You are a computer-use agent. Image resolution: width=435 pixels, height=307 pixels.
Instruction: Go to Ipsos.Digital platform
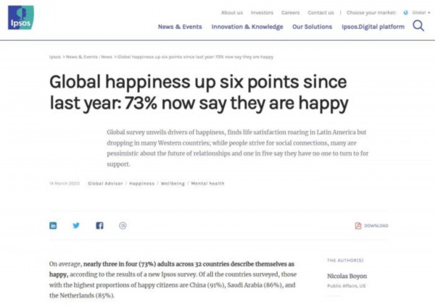click(373, 27)
